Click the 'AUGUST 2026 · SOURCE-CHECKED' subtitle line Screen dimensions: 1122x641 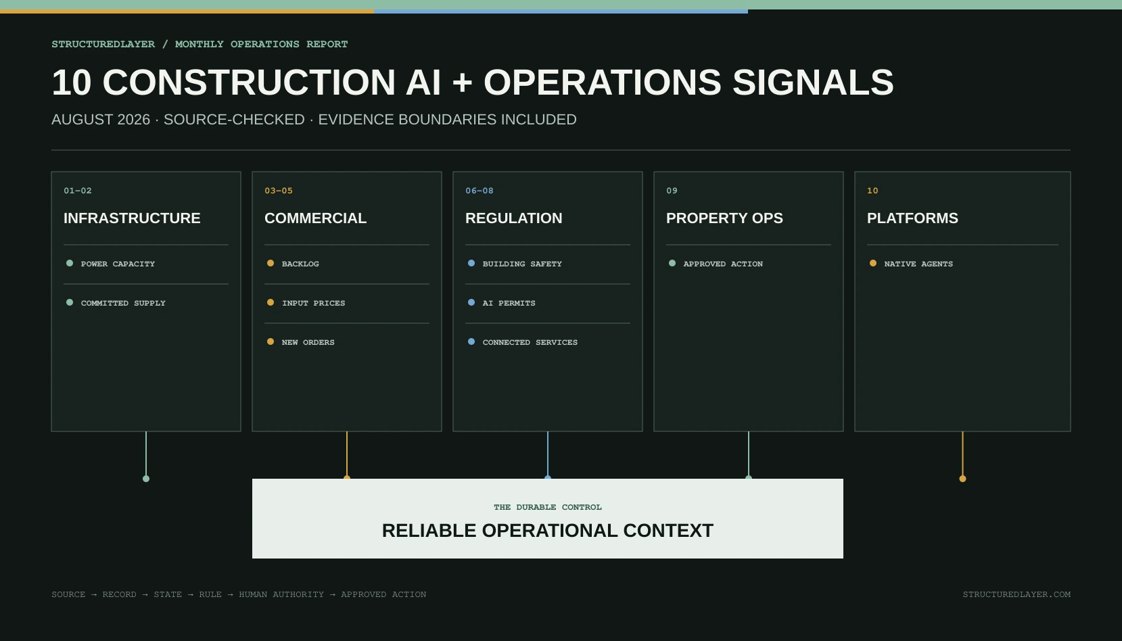click(314, 120)
